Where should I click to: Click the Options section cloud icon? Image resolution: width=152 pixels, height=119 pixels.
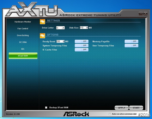tap(43, 35)
